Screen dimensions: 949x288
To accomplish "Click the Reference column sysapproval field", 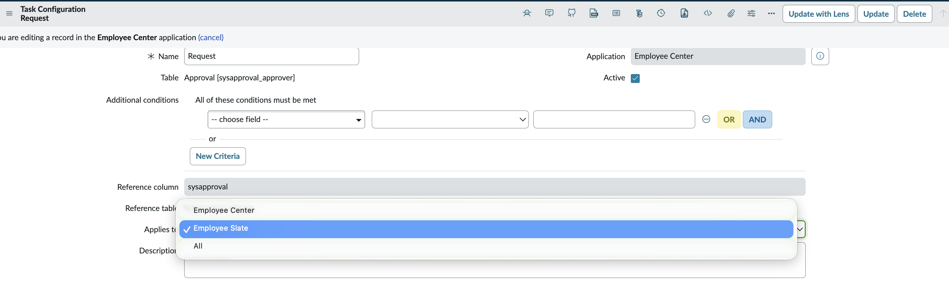I will tap(495, 187).
